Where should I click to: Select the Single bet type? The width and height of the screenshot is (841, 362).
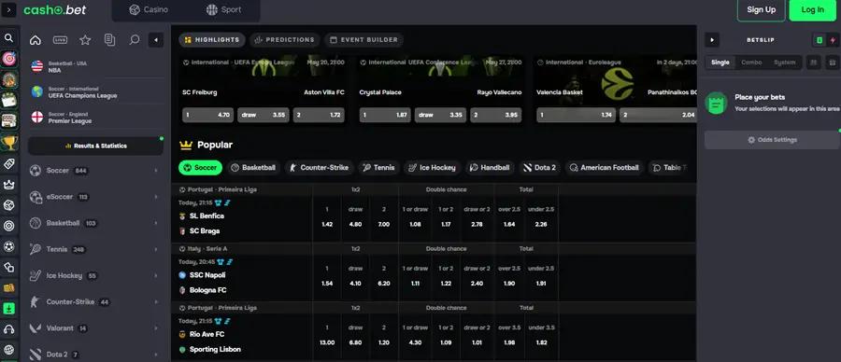(x=720, y=63)
